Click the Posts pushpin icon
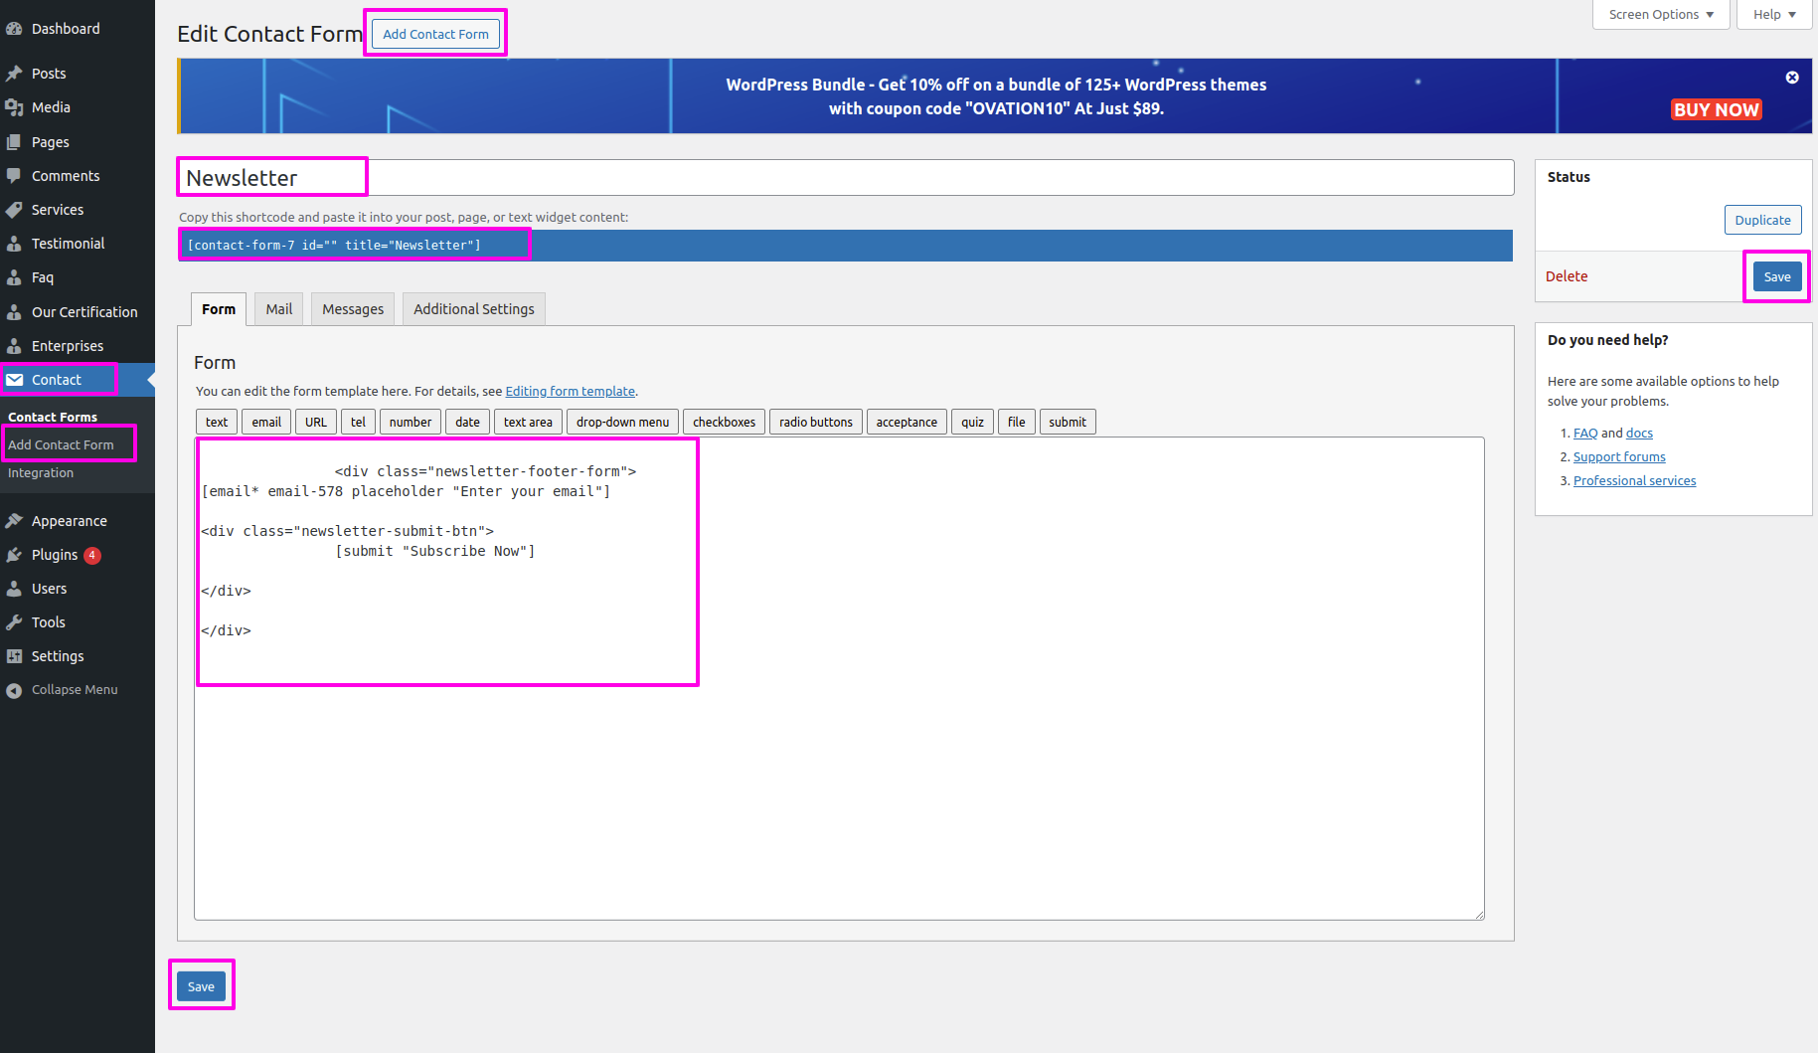 (x=14, y=74)
